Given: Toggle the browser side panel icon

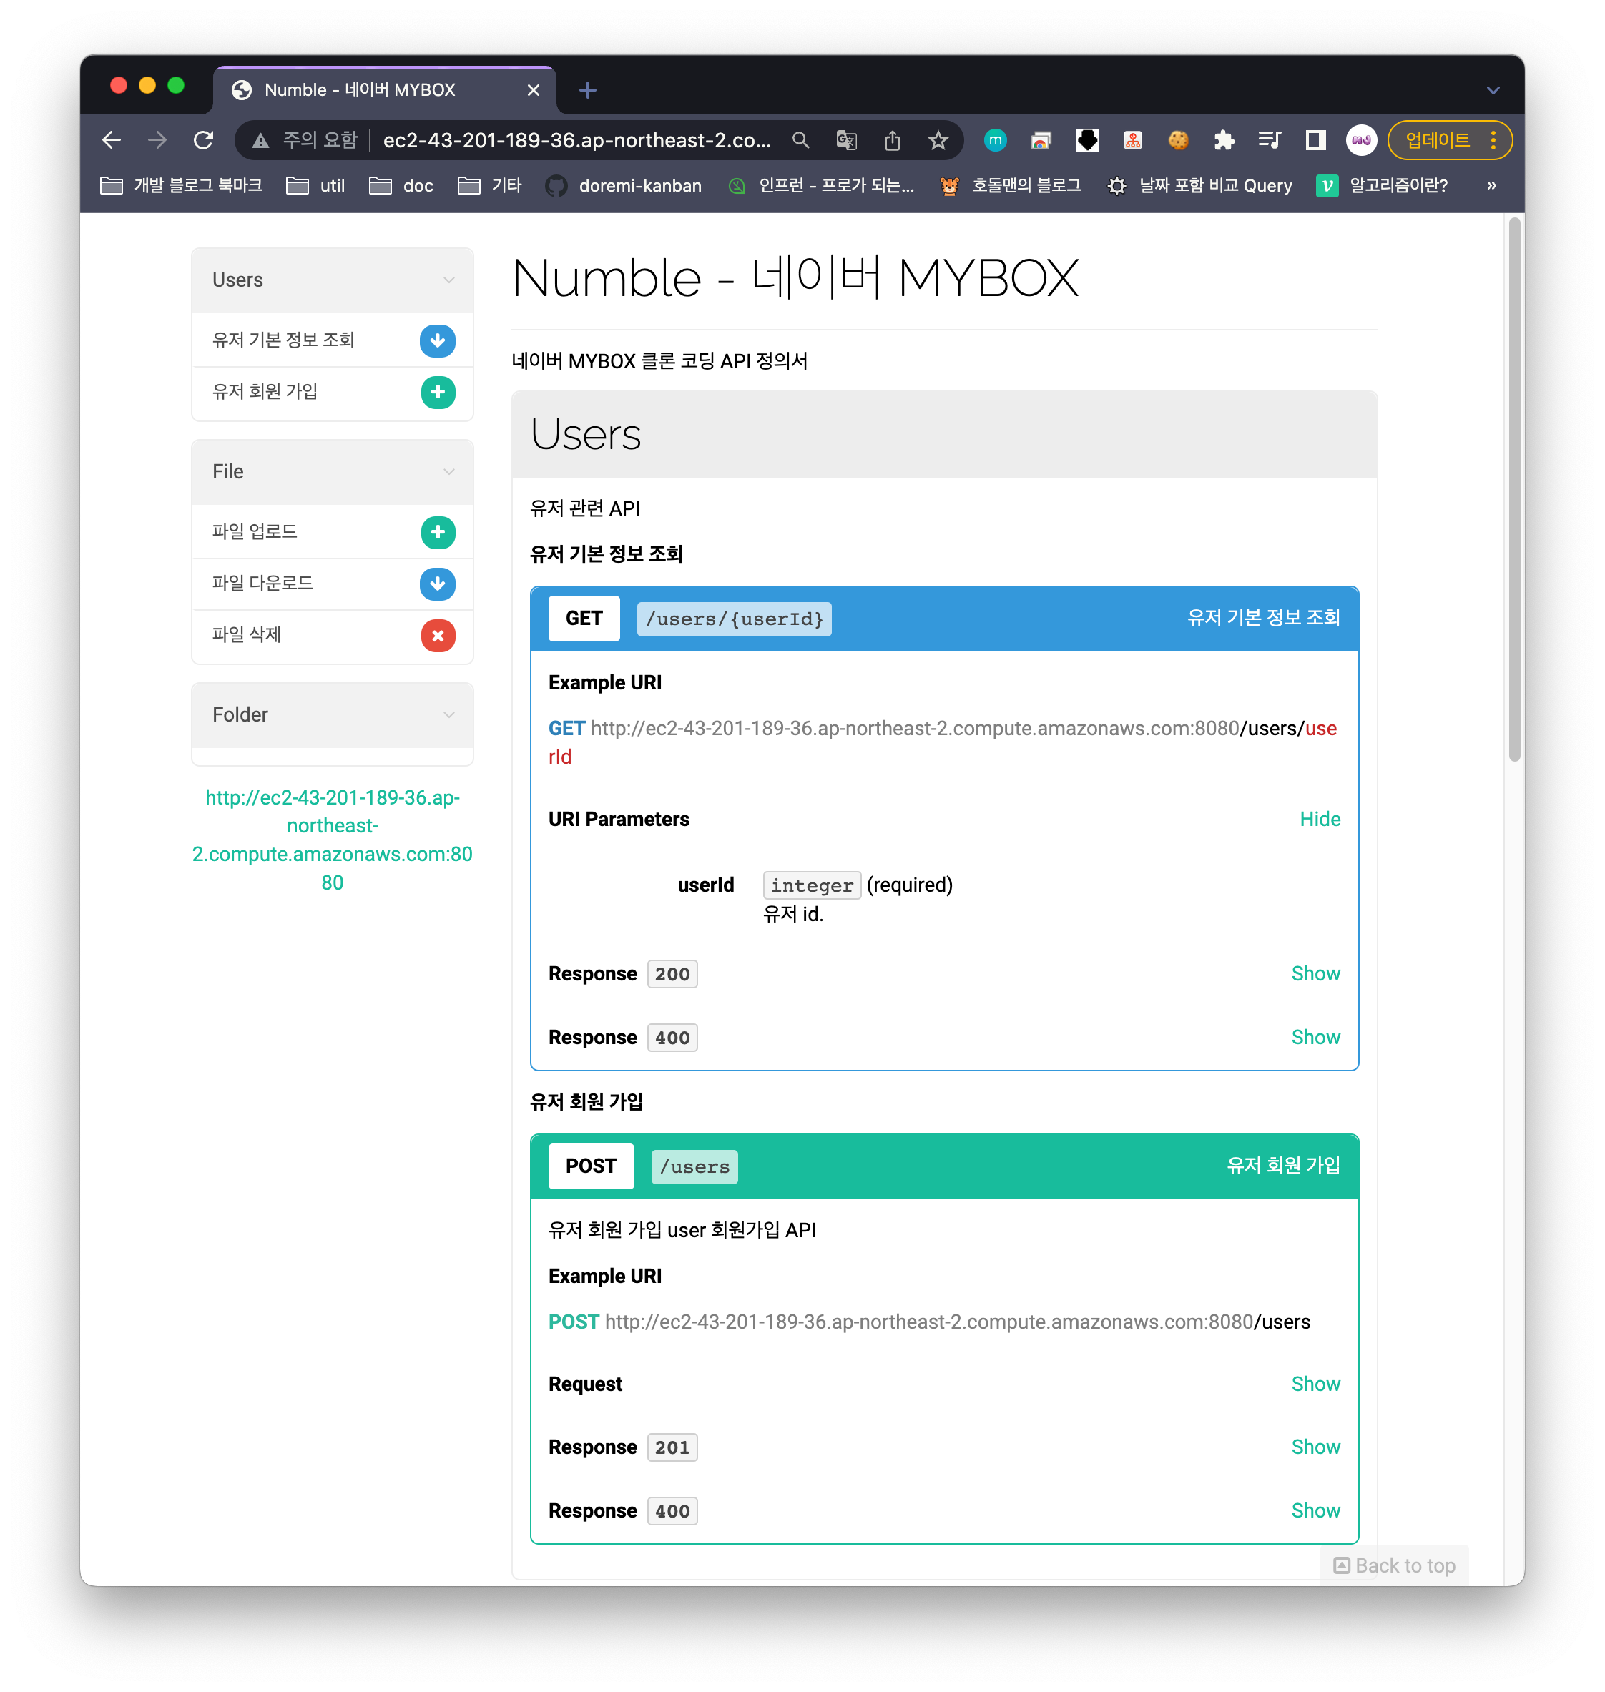Looking at the screenshot, I should [1315, 140].
